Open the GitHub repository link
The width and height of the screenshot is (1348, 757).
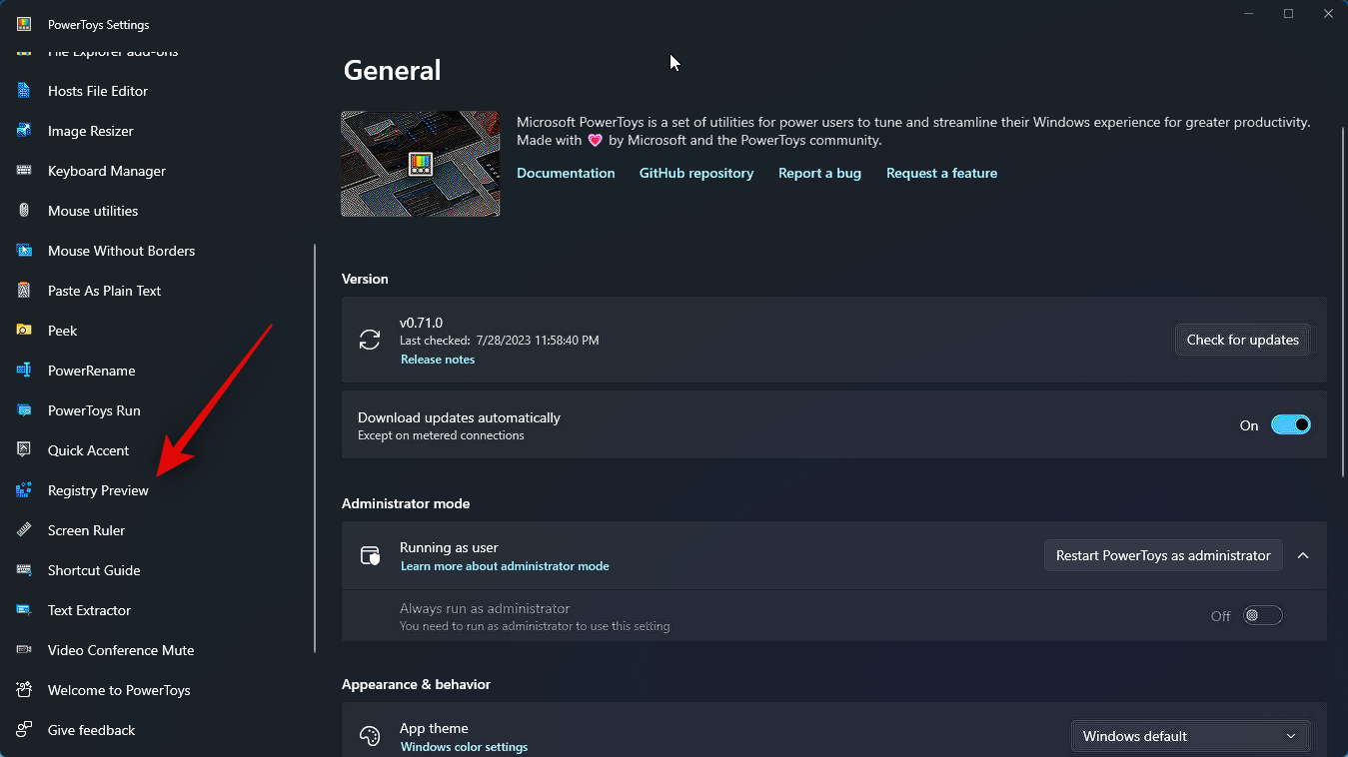coord(696,173)
